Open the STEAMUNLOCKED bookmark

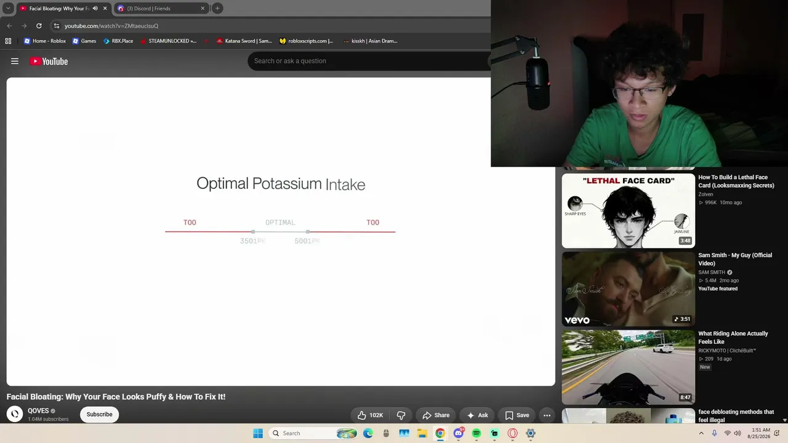[x=168, y=41]
